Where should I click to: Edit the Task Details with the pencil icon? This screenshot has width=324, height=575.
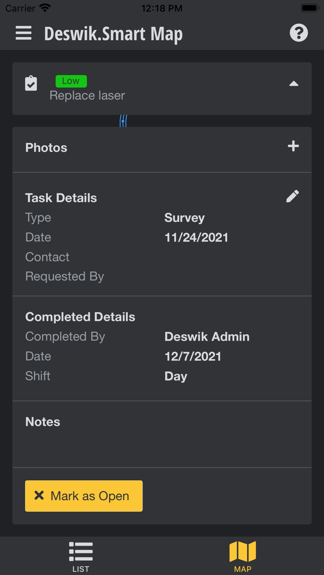293,196
